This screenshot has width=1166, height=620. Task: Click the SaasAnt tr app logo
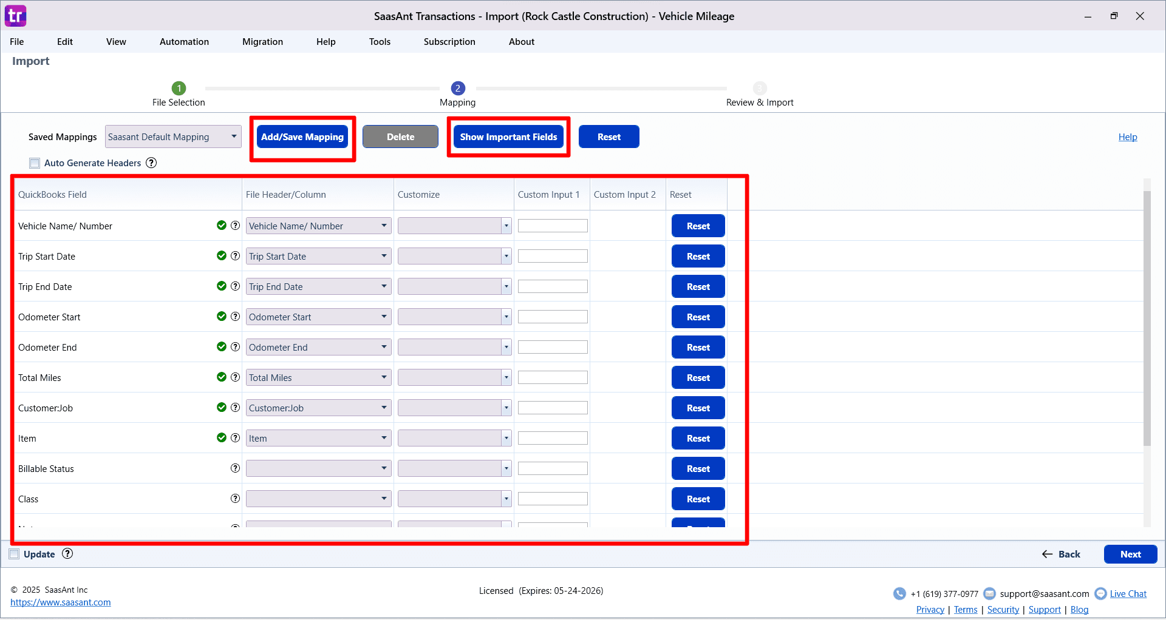click(15, 16)
